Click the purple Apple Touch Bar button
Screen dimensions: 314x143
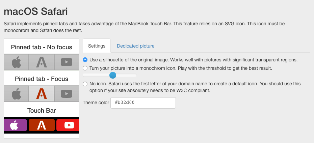pos(16,125)
